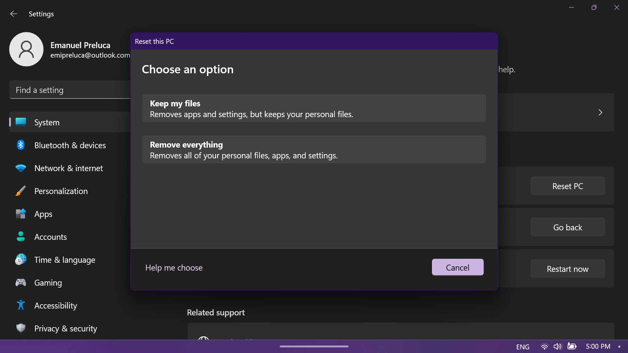Select the Apps icon in the sidebar
Image resolution: width=628 pixels, height=353 pixels.
21,214
